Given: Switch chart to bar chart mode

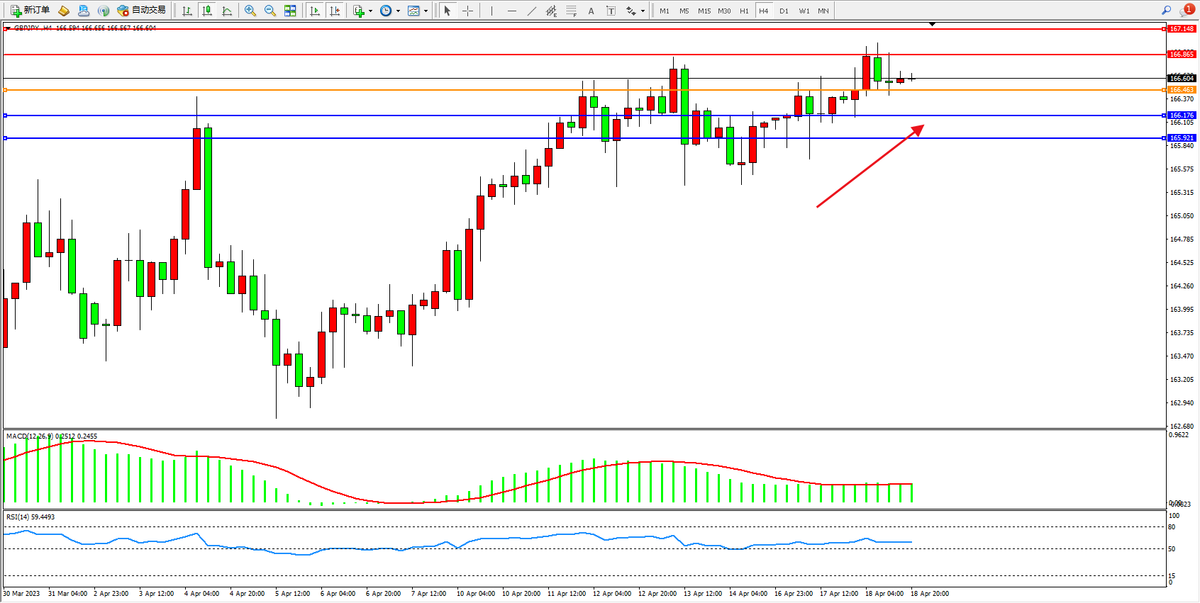Looking at the screenshot, I should pyautogui.click(x=187, y=11).
